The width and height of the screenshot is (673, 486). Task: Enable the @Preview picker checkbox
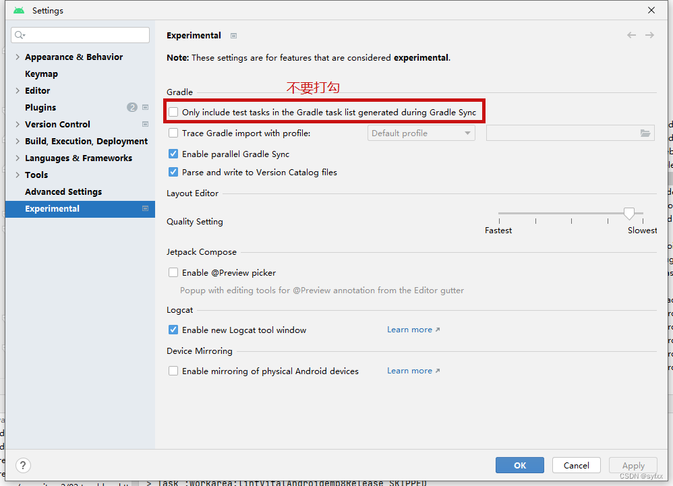pyautogui.click(x=173, y=272)
